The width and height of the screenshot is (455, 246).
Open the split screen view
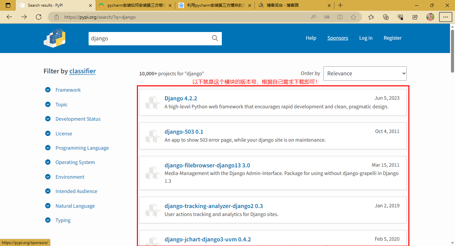340,17
